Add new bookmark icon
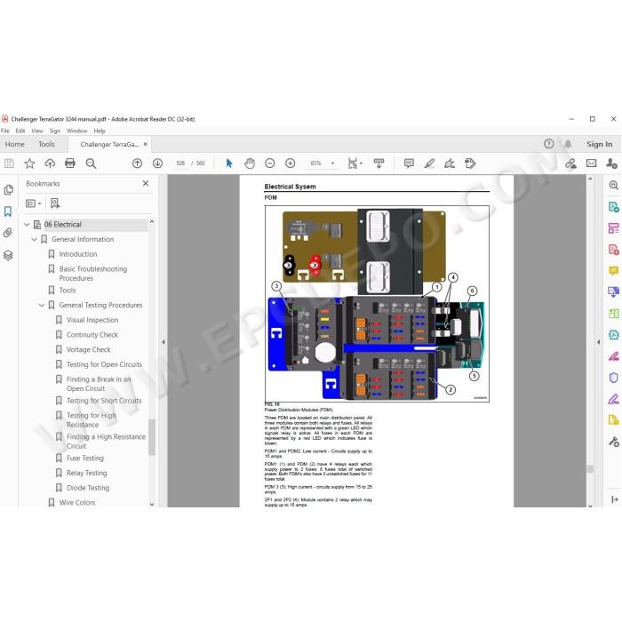The width and height of the screenshot is (622, 622). click(55, 203)
